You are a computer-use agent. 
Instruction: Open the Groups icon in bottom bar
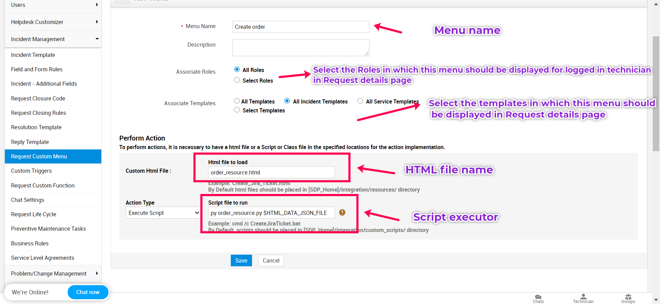(x=628, y=299)
